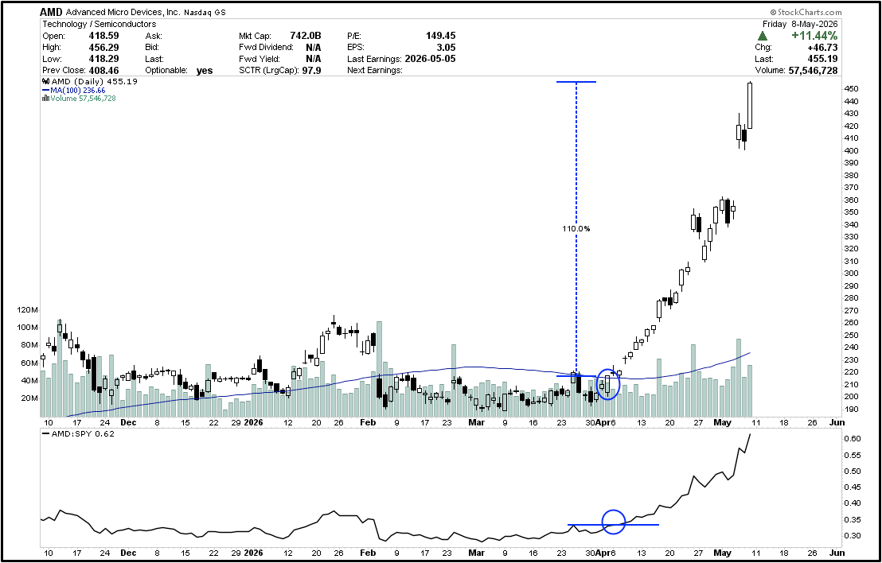Click the Chg value +46.73

(x=823, y=47)
